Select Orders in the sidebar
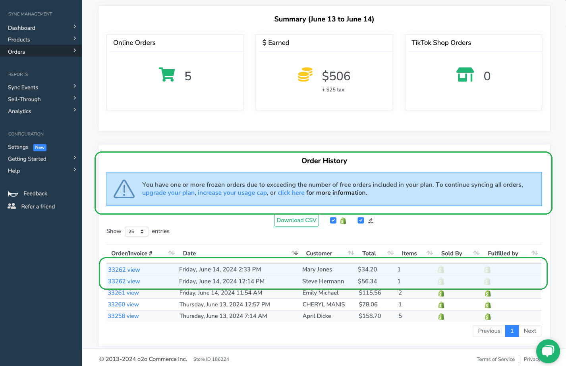 16,52
